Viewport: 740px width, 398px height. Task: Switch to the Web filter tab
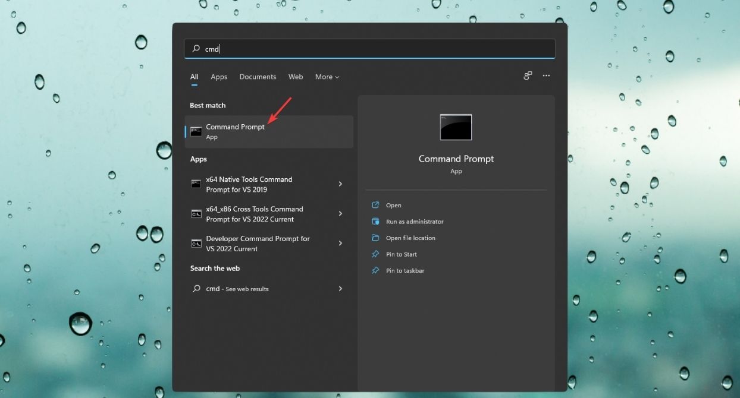296,77
